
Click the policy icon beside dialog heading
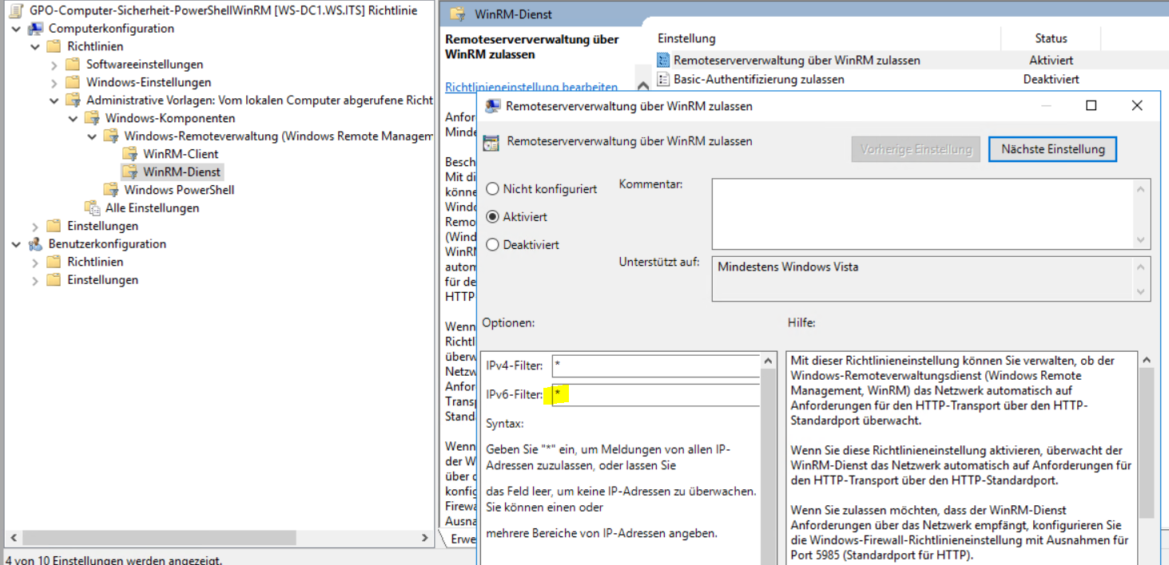(x=492, y=143)
